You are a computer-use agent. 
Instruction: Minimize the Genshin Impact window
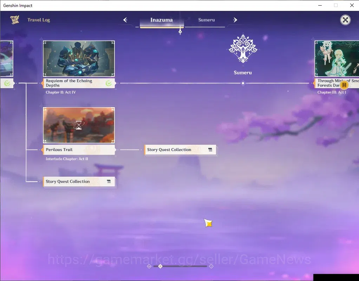click(320, 5)
